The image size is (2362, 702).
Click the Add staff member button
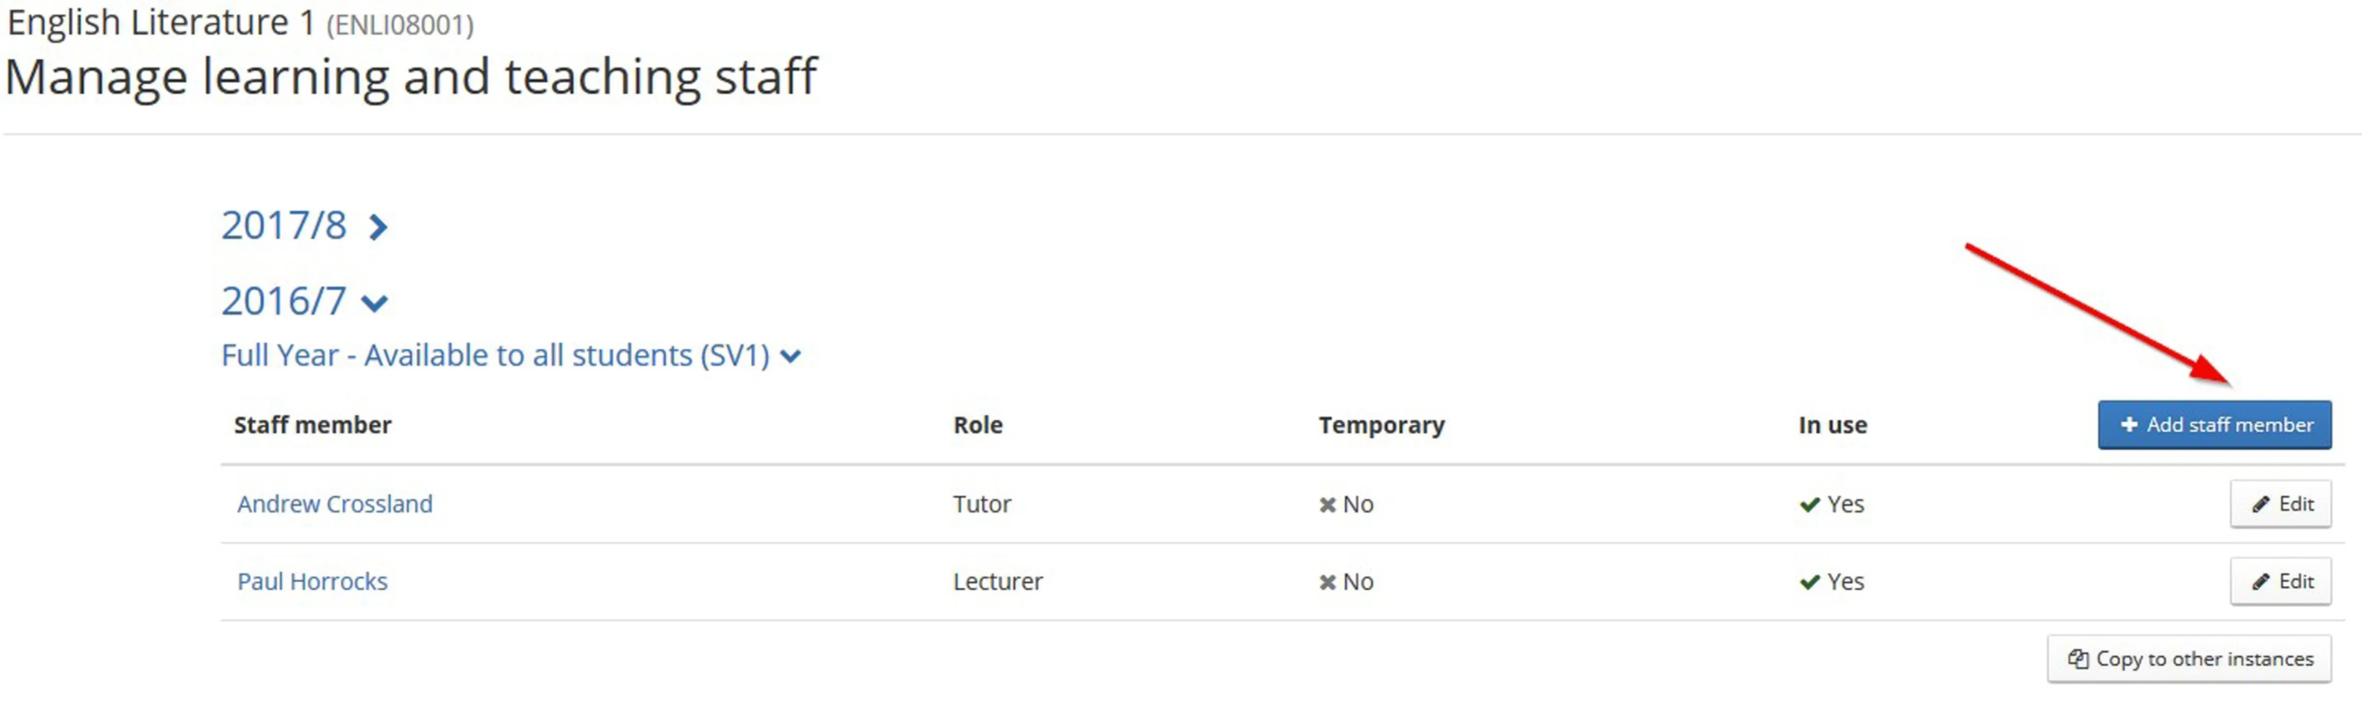(2215, 423)
